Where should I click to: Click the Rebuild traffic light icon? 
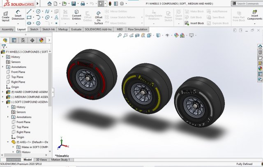(x=110, y=4)
